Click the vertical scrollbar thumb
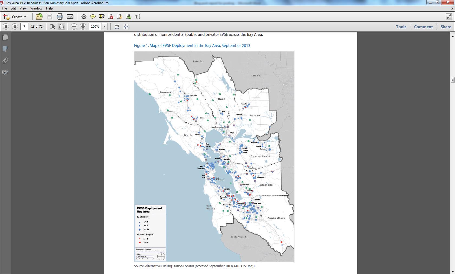455x274 pixels. pos(453,80)
